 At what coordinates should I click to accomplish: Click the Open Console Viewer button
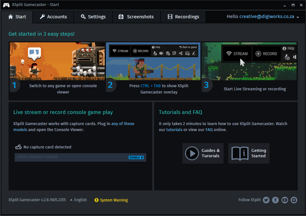(80, 157)
